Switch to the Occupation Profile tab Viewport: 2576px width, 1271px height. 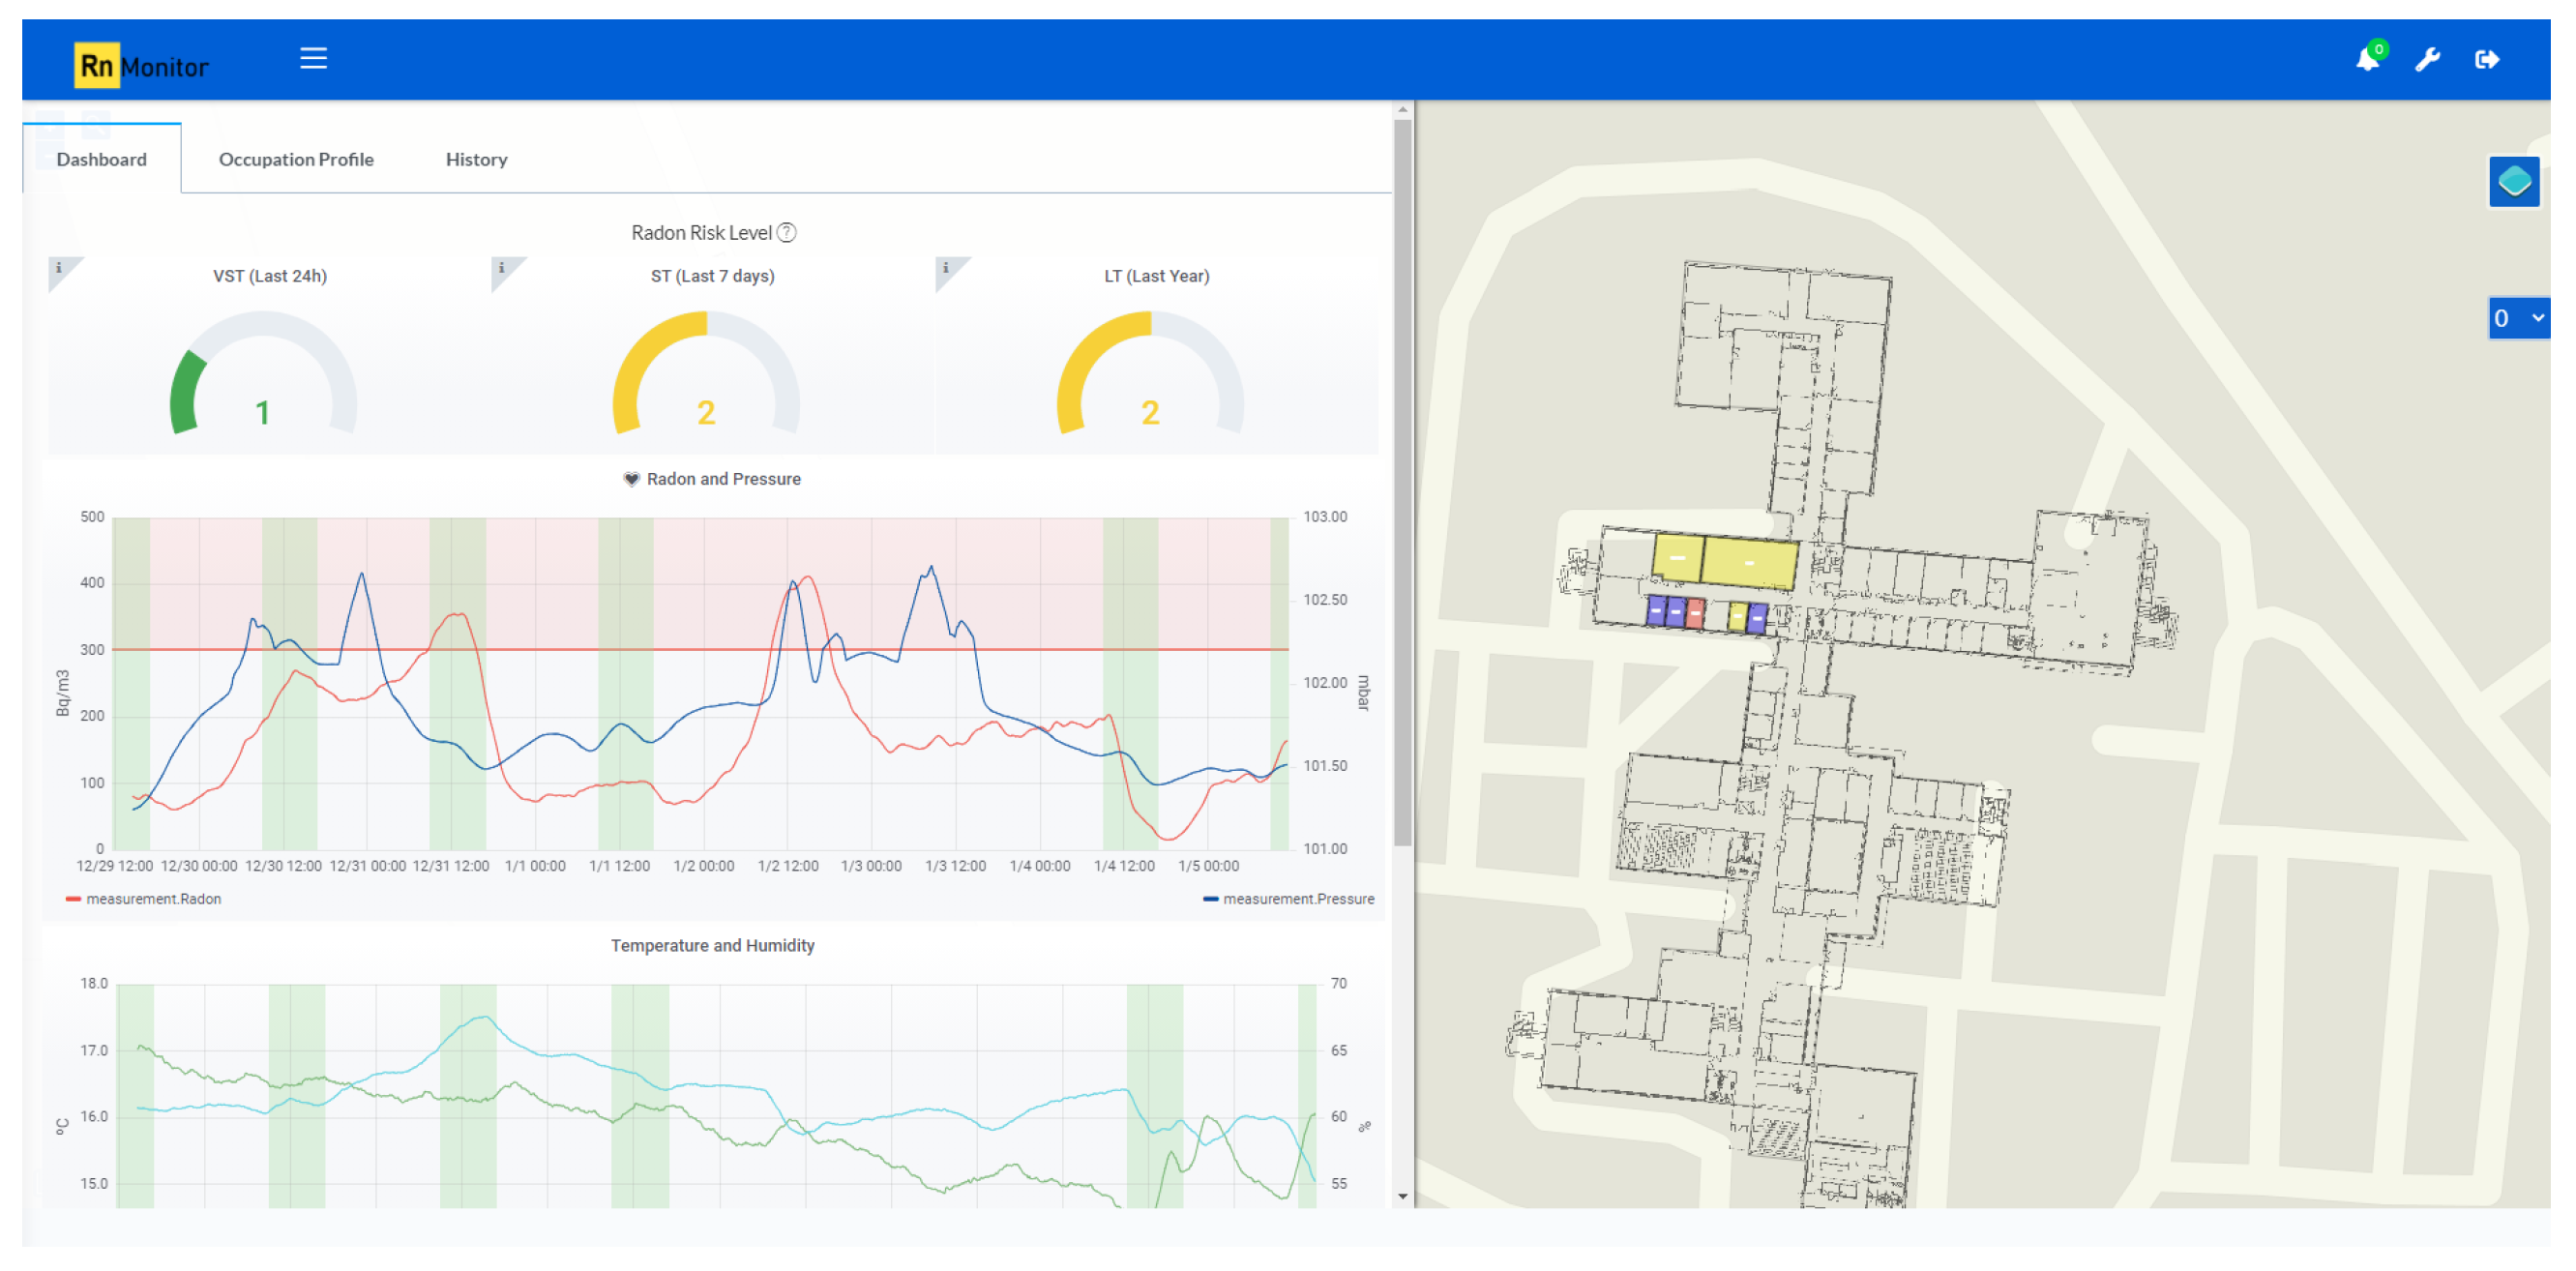coord(296,160)
